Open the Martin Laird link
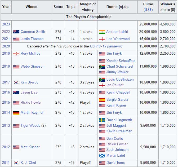 116,155
